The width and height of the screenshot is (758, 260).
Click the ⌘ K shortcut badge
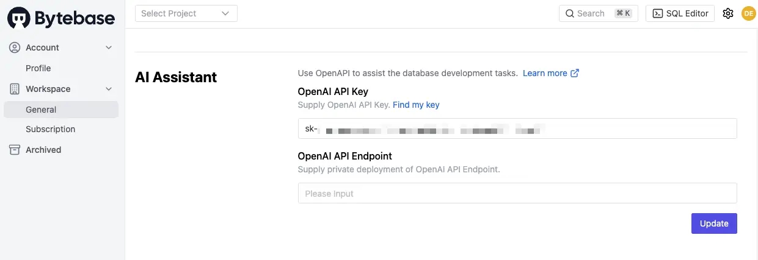coord(623,13)
